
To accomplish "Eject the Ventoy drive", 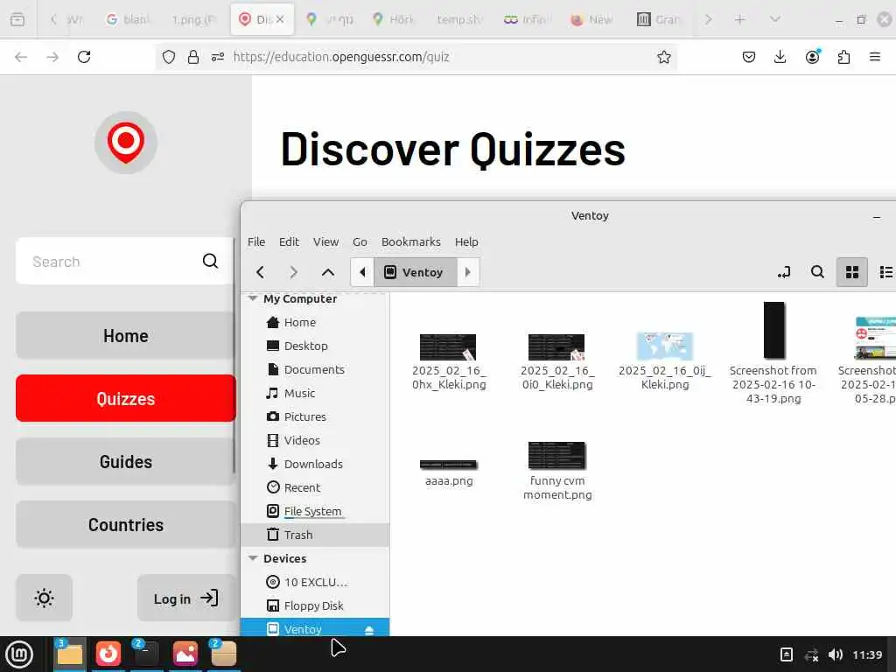I will pyautogui.click(x=369, y=630).
